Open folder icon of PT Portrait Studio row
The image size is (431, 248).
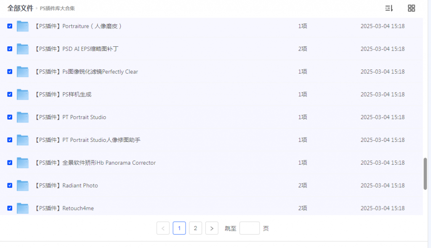click(23, 117)
